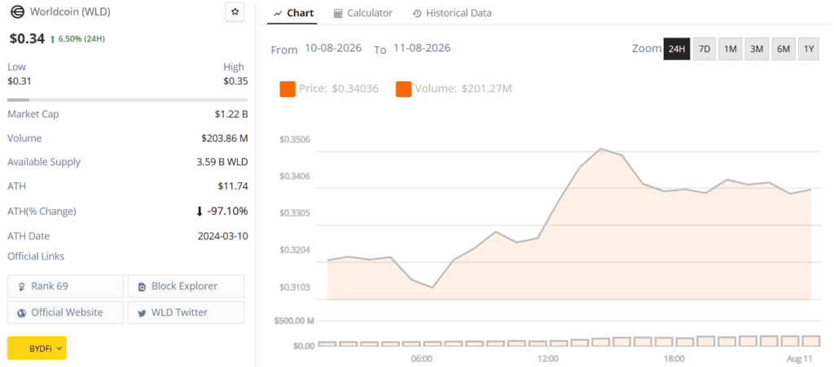Open the Historical Data tab
Image resolution: width=834 pixels, height=367 pixels.
453,13
